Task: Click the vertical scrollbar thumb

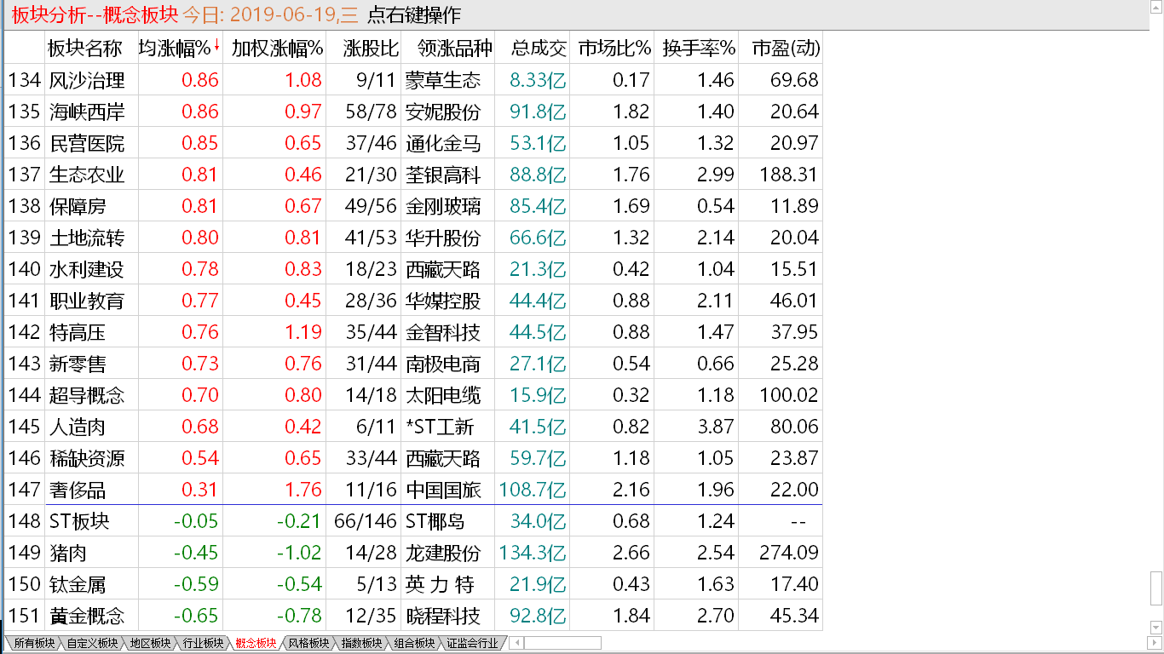Action: pos(1156,588)
